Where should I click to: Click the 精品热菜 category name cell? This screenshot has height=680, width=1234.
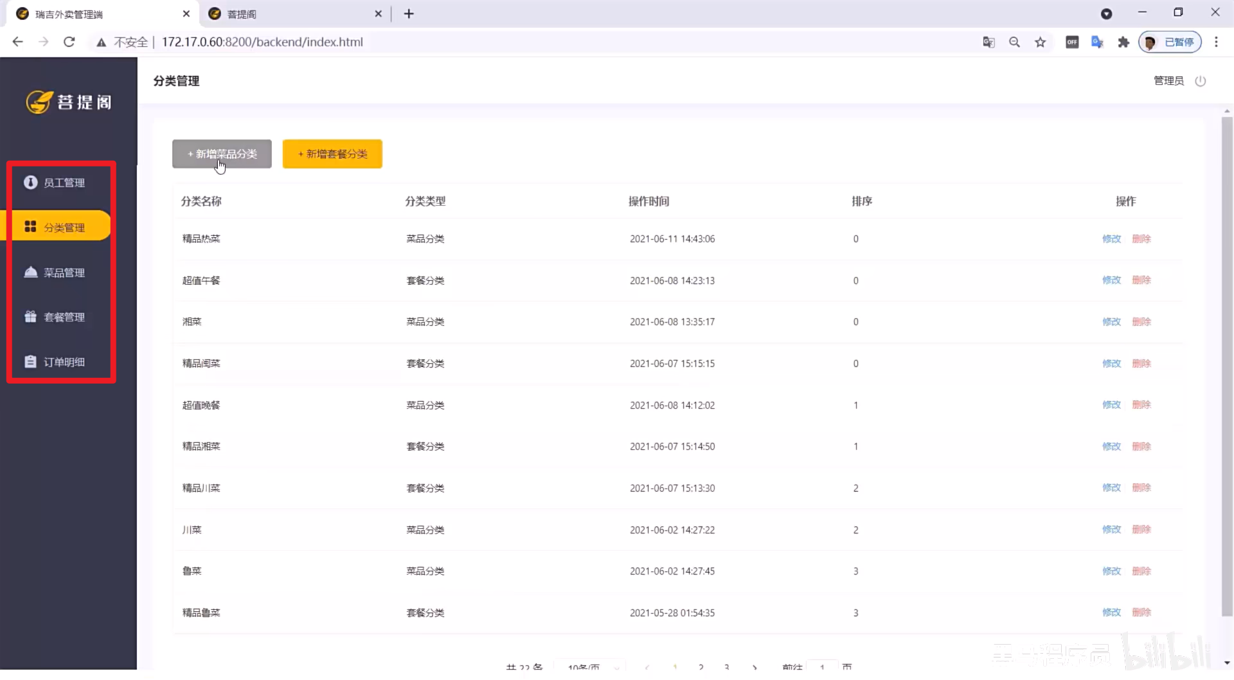[201, 238]
